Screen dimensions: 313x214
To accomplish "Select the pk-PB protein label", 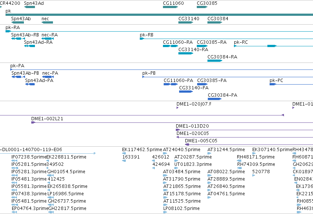I will [x=149, y=73].
